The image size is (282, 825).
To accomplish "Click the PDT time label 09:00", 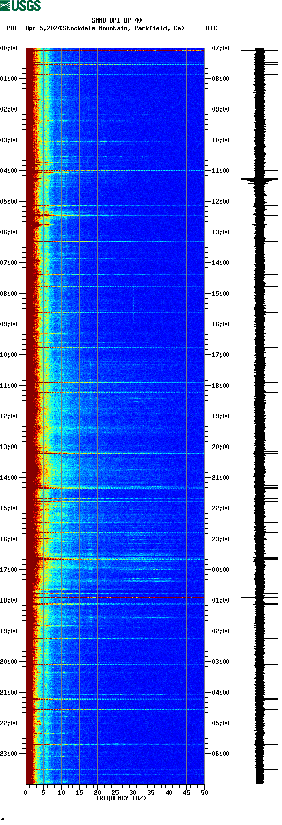I will pos(9,324).
